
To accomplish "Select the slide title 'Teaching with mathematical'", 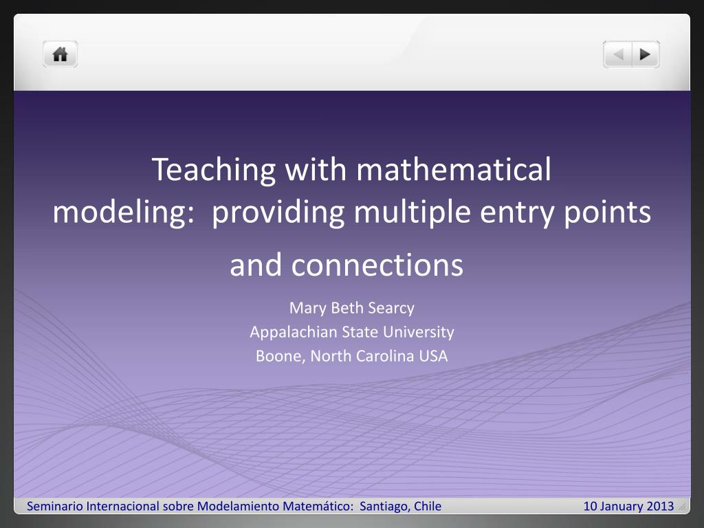I will click(351, 170).
